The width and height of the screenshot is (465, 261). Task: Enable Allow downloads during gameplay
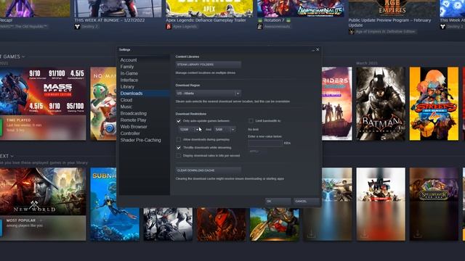179,139
